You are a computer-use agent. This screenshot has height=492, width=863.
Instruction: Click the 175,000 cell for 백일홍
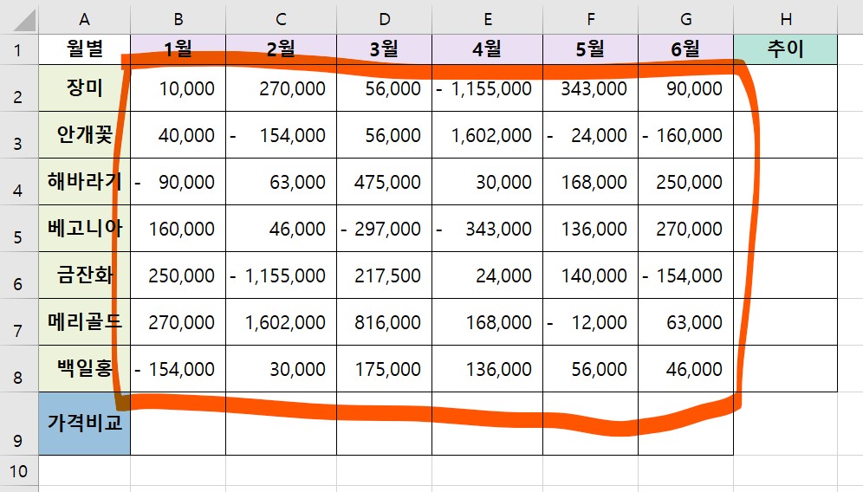click(x=384, y=369)
